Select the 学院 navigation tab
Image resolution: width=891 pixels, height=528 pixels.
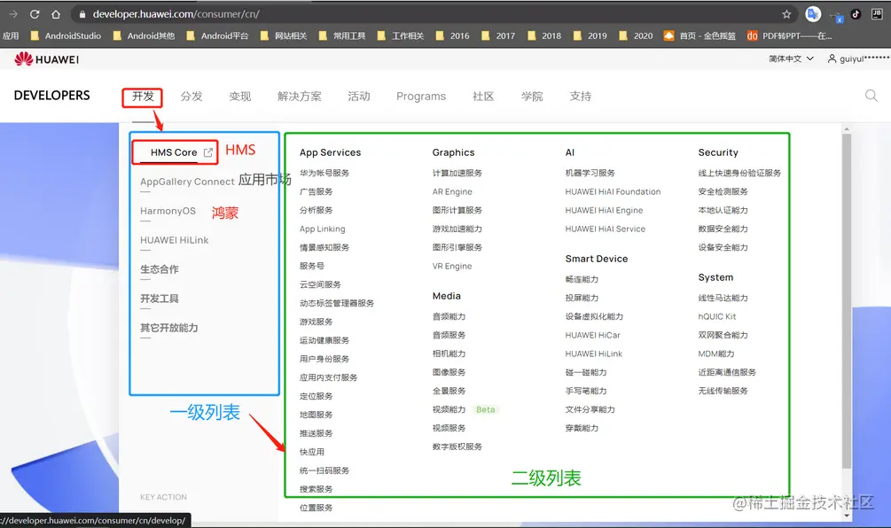[532, 97]
